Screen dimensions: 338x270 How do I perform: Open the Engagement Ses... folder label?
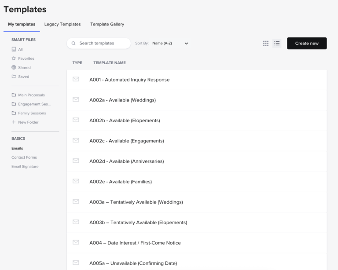[34, 104]
